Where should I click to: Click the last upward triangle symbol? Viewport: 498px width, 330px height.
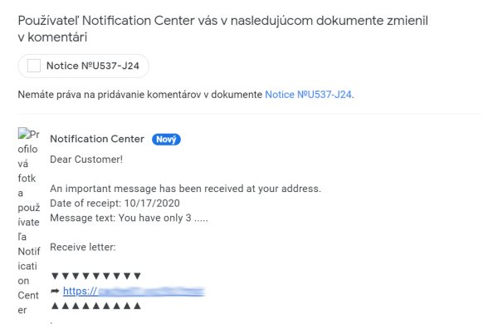137,306
